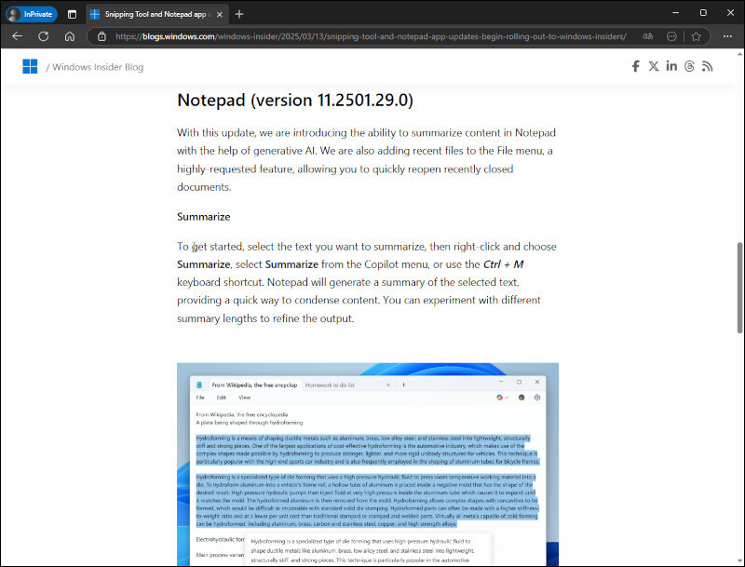Share on LinkedIn icon
The image size is (745, 567).
671,66
